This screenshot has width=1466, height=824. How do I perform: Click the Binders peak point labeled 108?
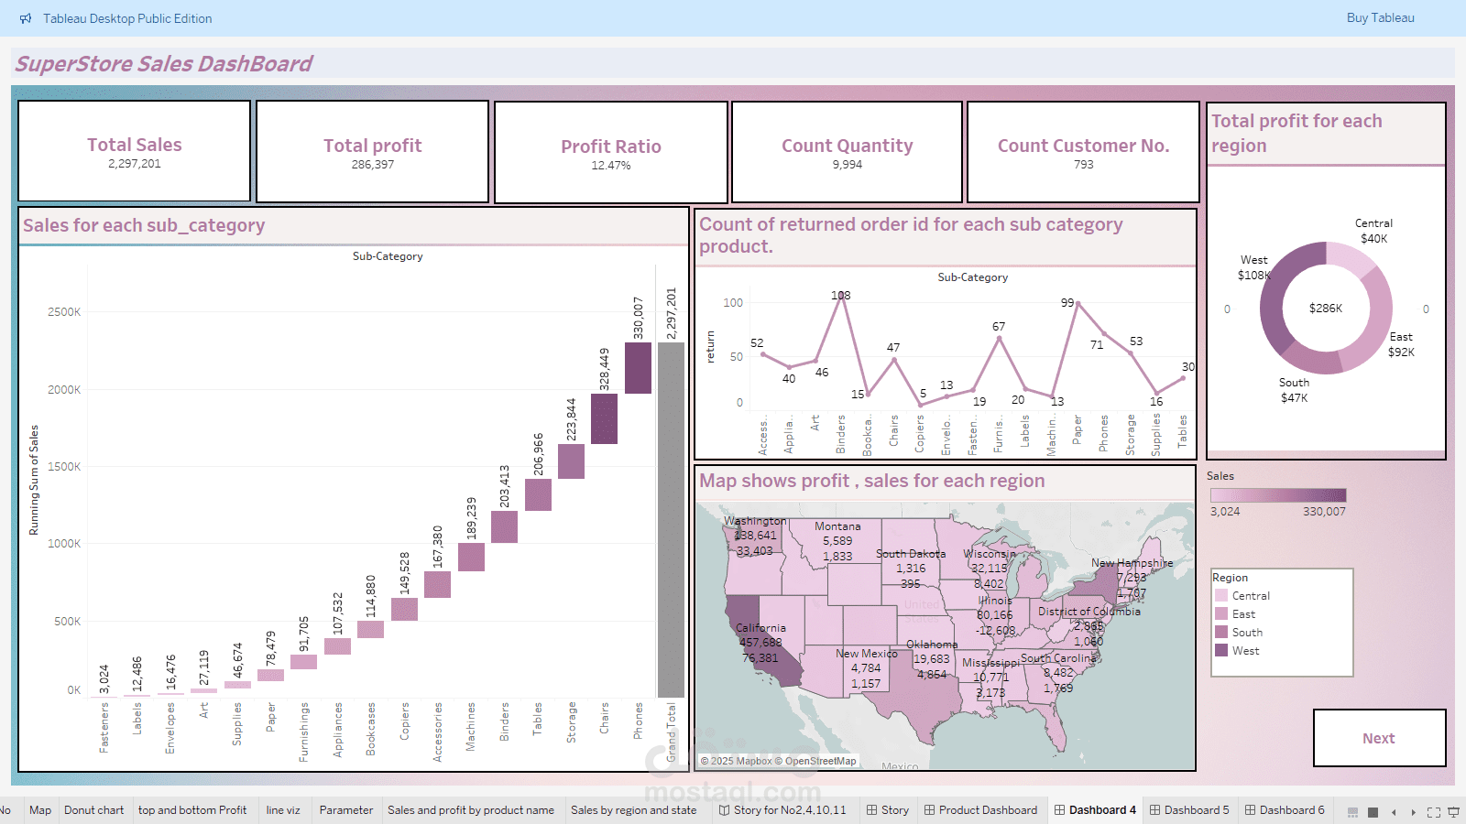click(x=841, y=296)
